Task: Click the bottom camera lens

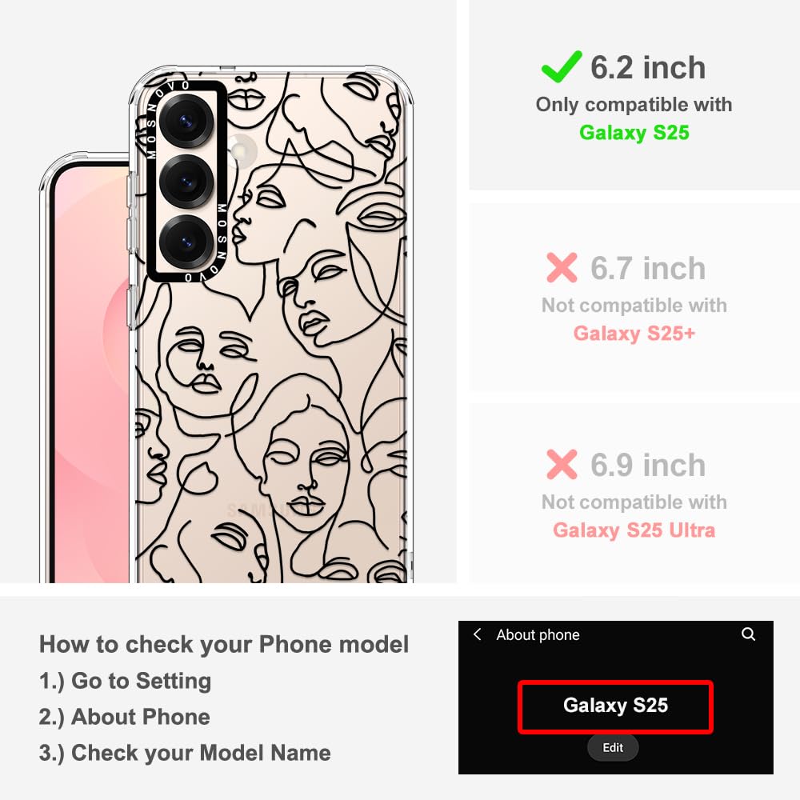Action: click(186, 242)
